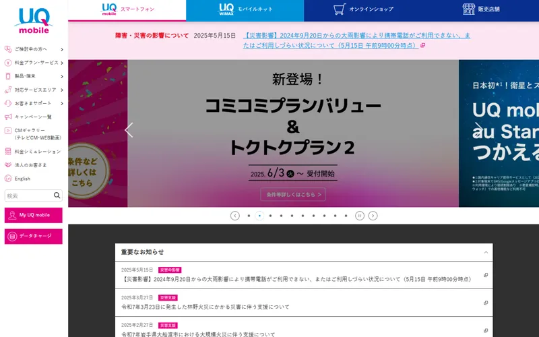Select the fourth carousel dot
Image resolution: width=539 pixels, height=337 pixels.
point(281,216)
